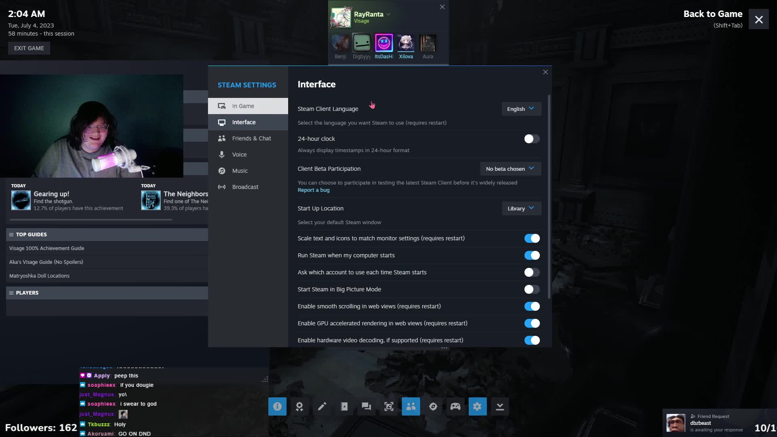777x437 pixels.
Task: Collapse the PLAYERS section
Action: click(x=11, y=293)
